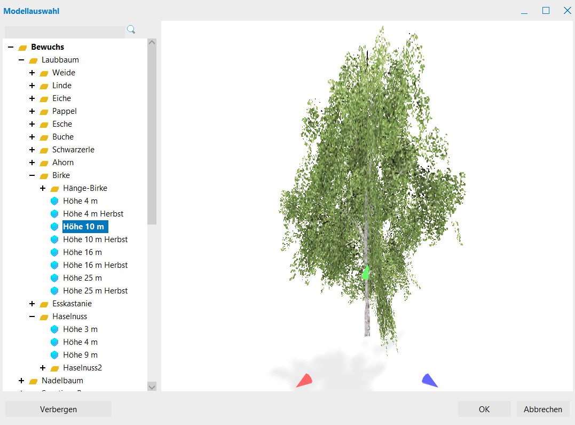Expand the Nadelbaum category
The image size is (575, 425).
(21, 381)
